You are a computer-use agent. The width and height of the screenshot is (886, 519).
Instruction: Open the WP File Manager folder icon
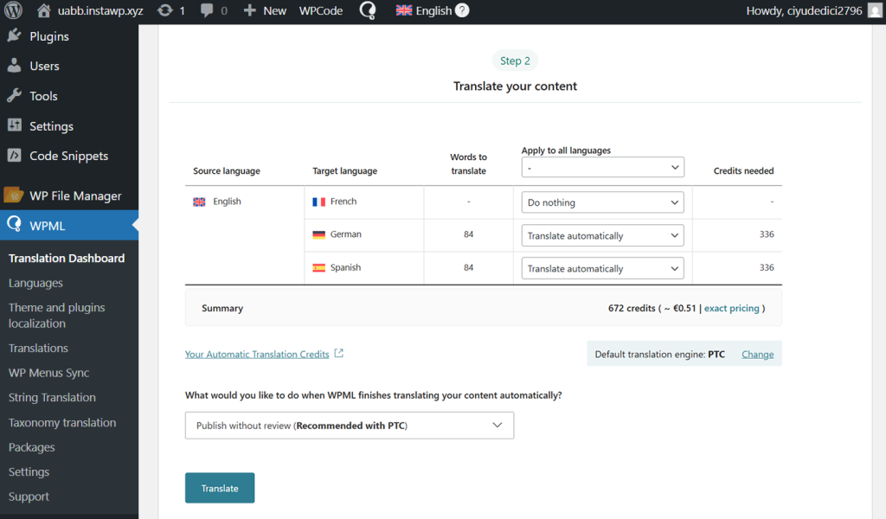[14, 195]
